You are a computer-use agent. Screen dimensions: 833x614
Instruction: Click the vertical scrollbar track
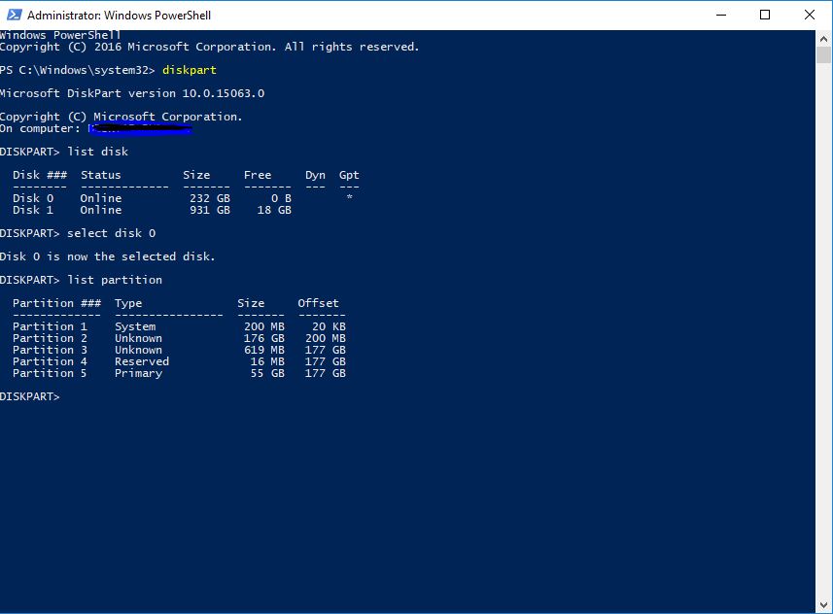point(824,321)
